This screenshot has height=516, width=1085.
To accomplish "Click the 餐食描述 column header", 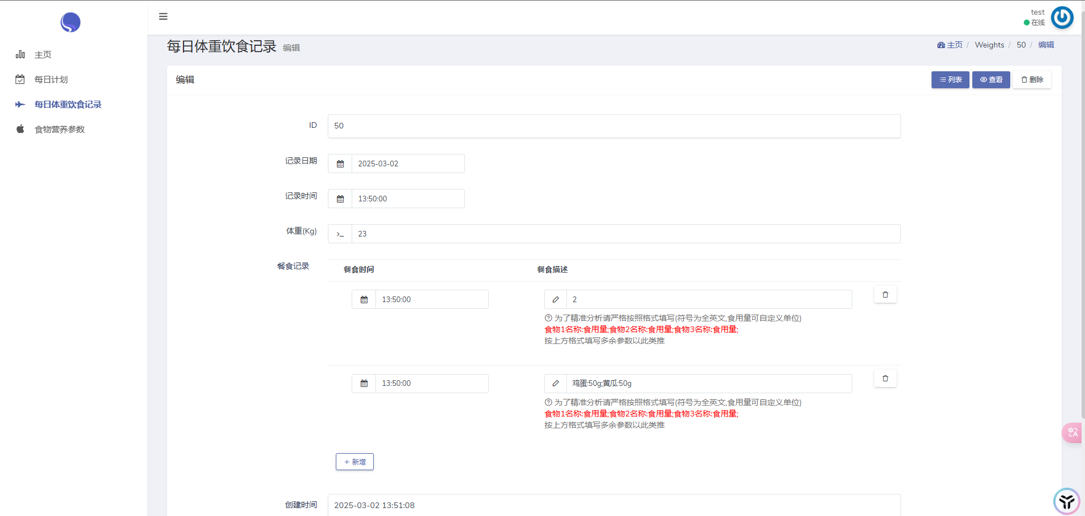I will tap(552, 270).
